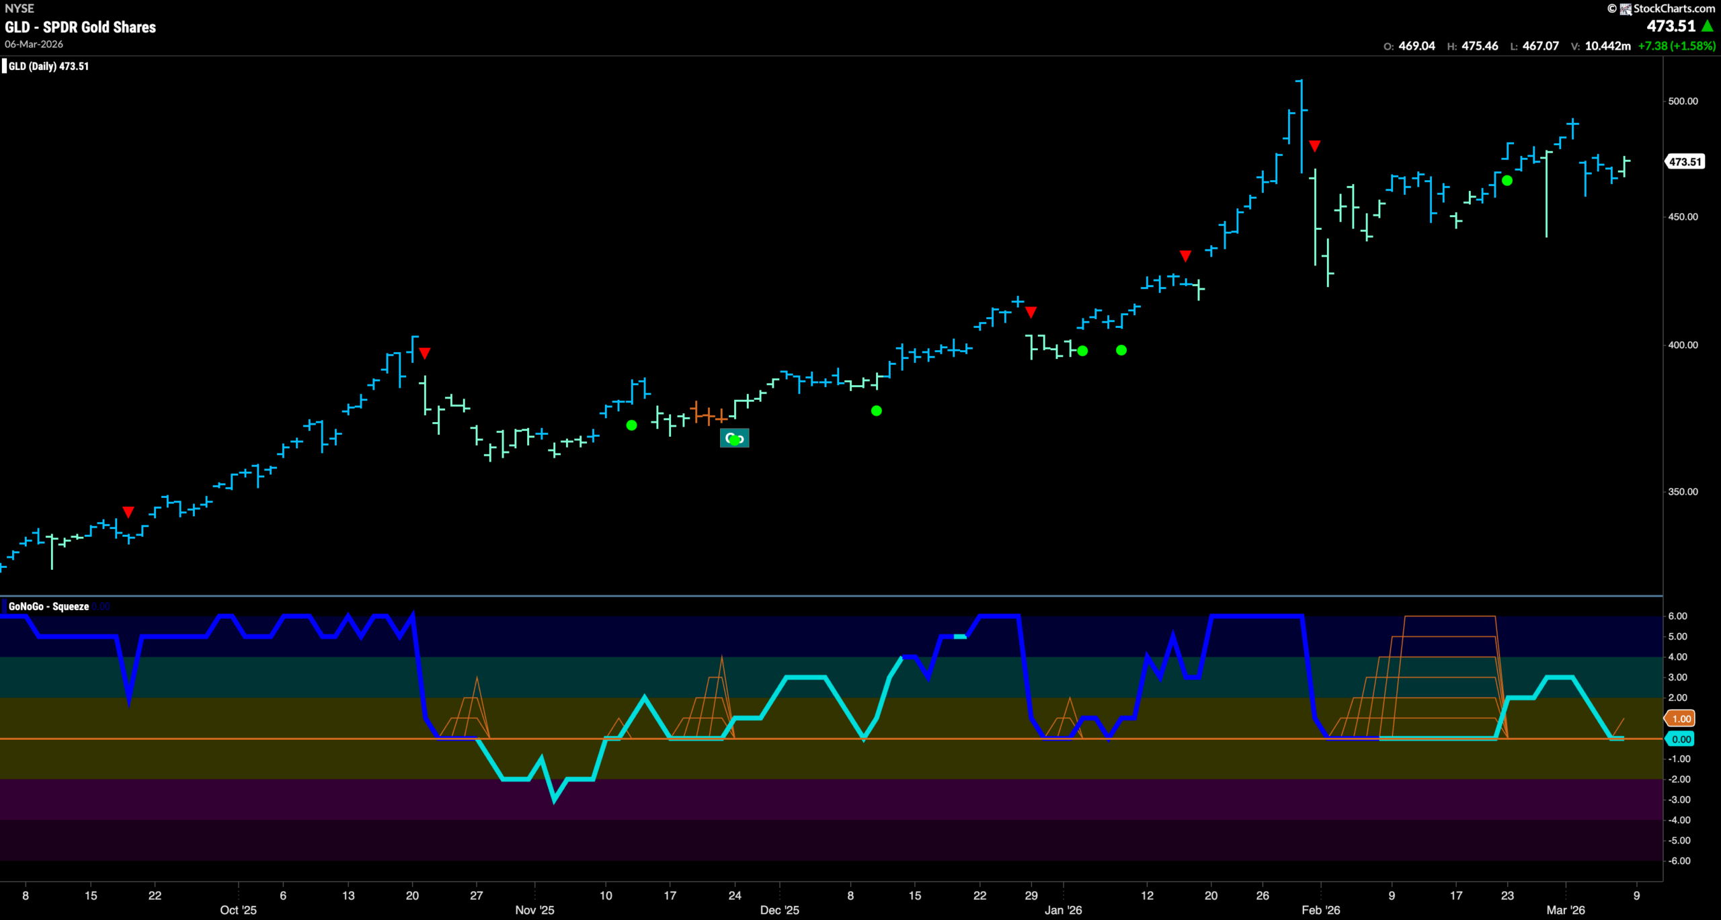Click the green dot marker near Feb 23
This screenshot has width=1721, height=920.
point(1507,181)
